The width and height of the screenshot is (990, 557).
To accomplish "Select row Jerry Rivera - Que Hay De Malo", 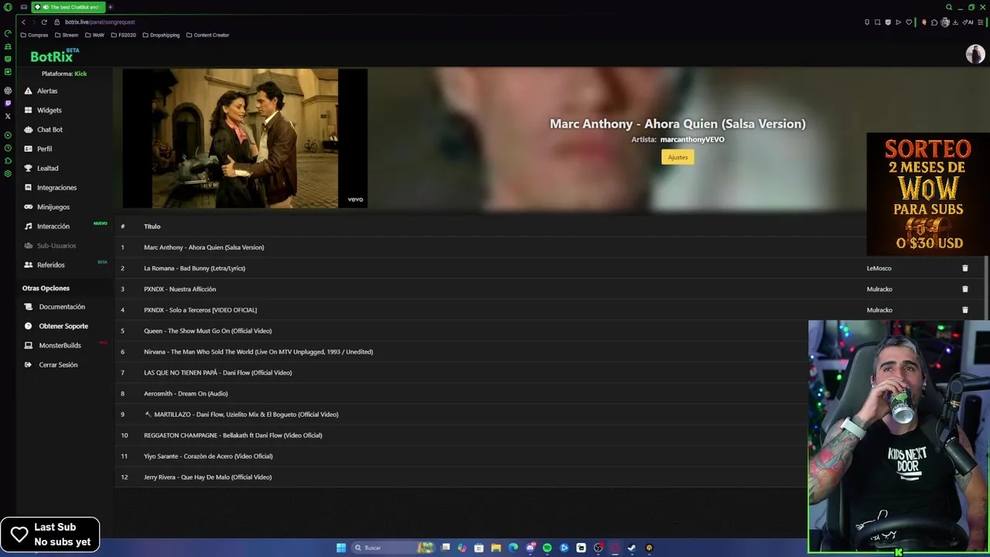I will click(461, 477).
